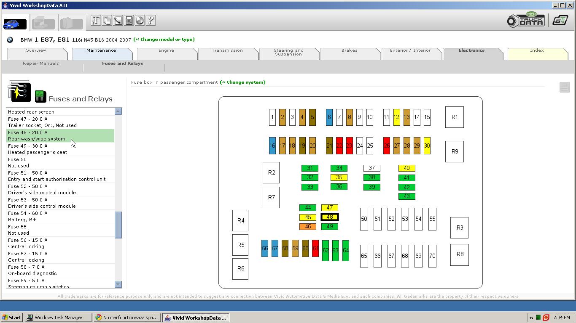Open the calculator tool icon

[129, 21]
